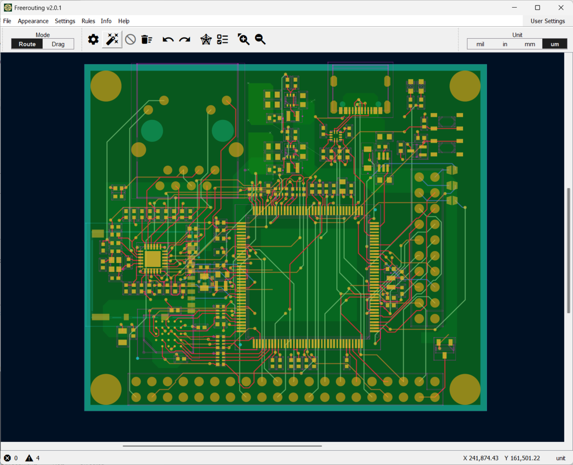Open the Appearance menu

tap(33, 21)
